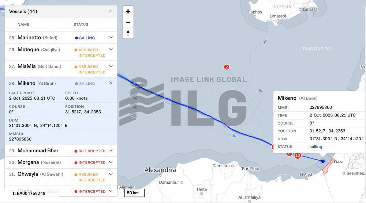Collapse the Vessels (44) panel

[111, 11]
